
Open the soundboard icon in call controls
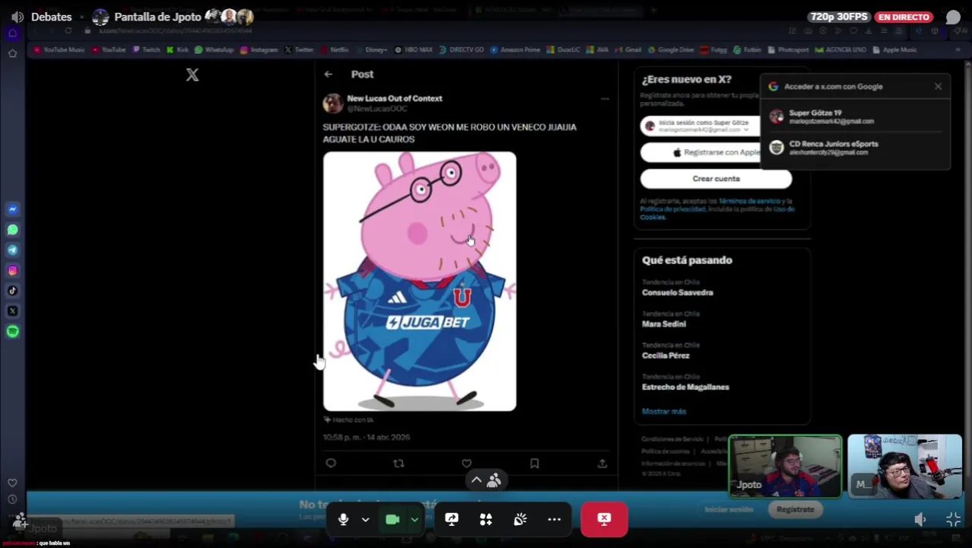click(520, 519)
